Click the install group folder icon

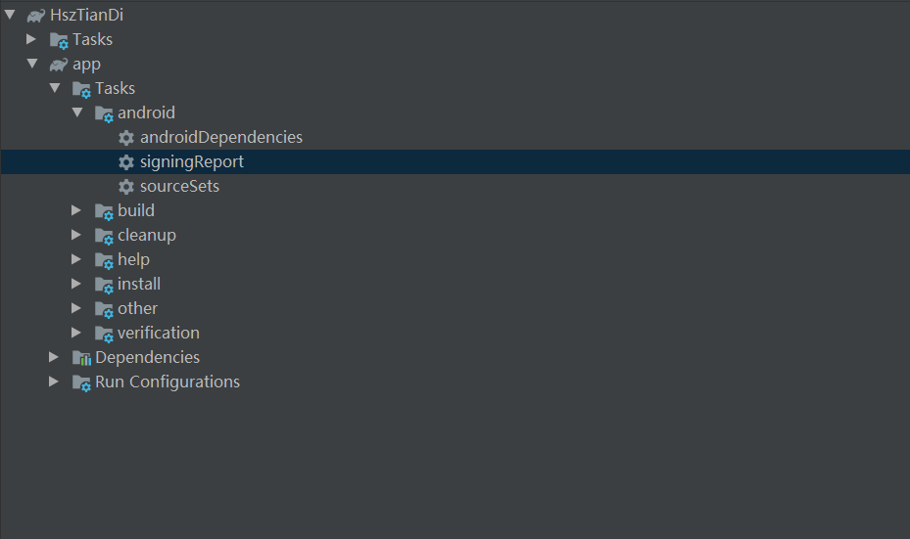(104, 285)
